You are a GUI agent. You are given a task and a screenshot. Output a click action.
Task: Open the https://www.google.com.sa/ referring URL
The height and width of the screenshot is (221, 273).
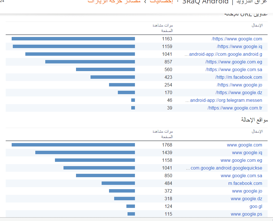[234, 69]
